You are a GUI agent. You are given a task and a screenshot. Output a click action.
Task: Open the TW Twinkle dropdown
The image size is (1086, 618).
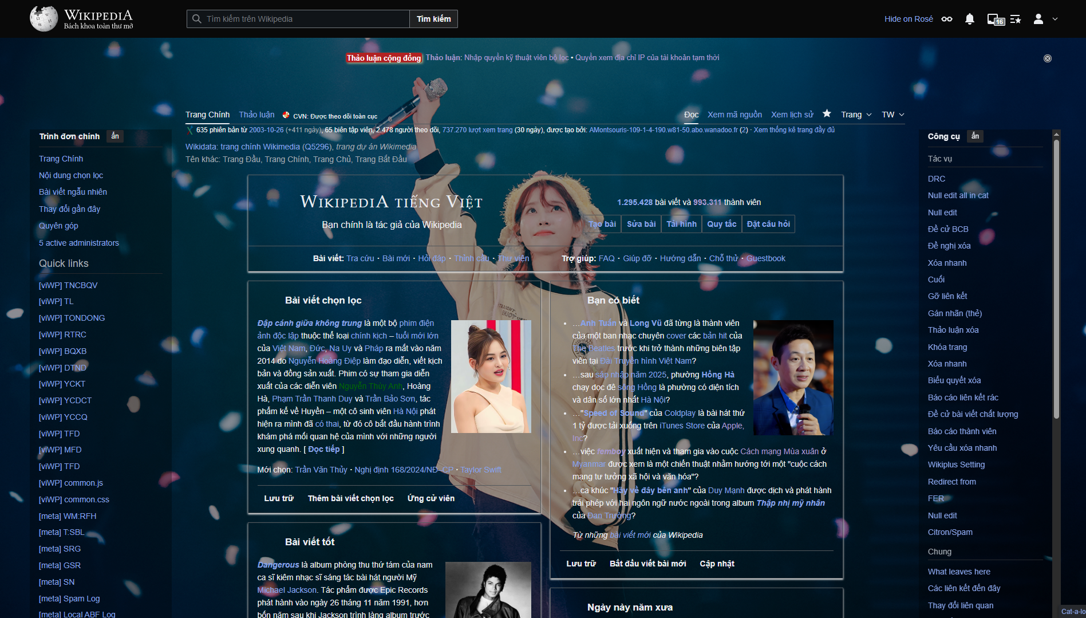893,115
